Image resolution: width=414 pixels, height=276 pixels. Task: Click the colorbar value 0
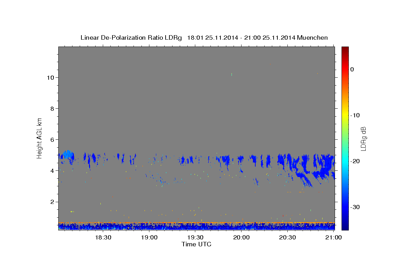[352, 69]
